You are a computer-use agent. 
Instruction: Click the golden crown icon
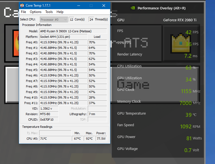coord(181,43)
